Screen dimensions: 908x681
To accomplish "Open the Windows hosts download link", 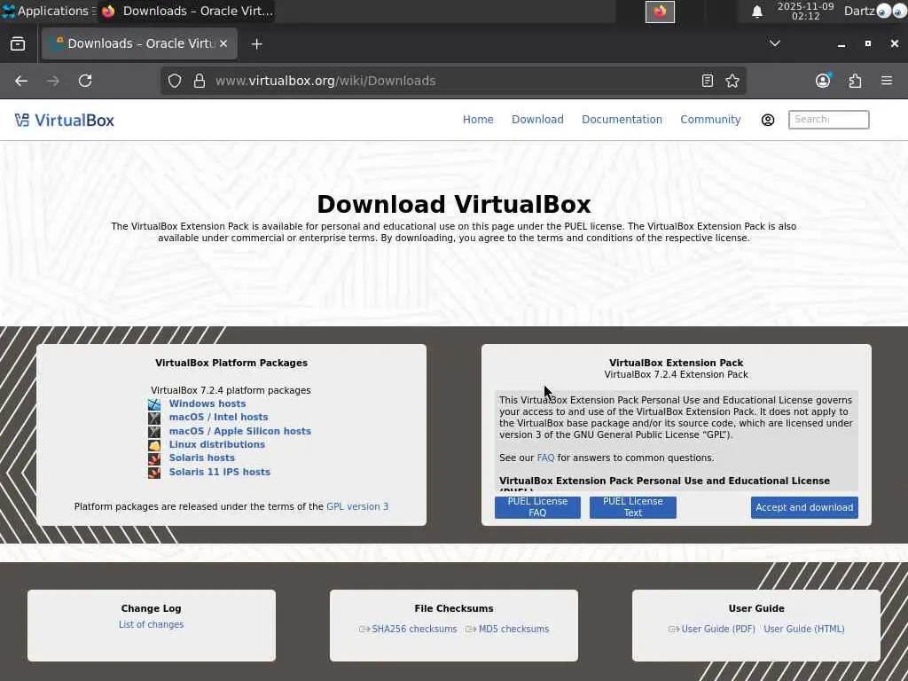I will (x=207, y=403).
